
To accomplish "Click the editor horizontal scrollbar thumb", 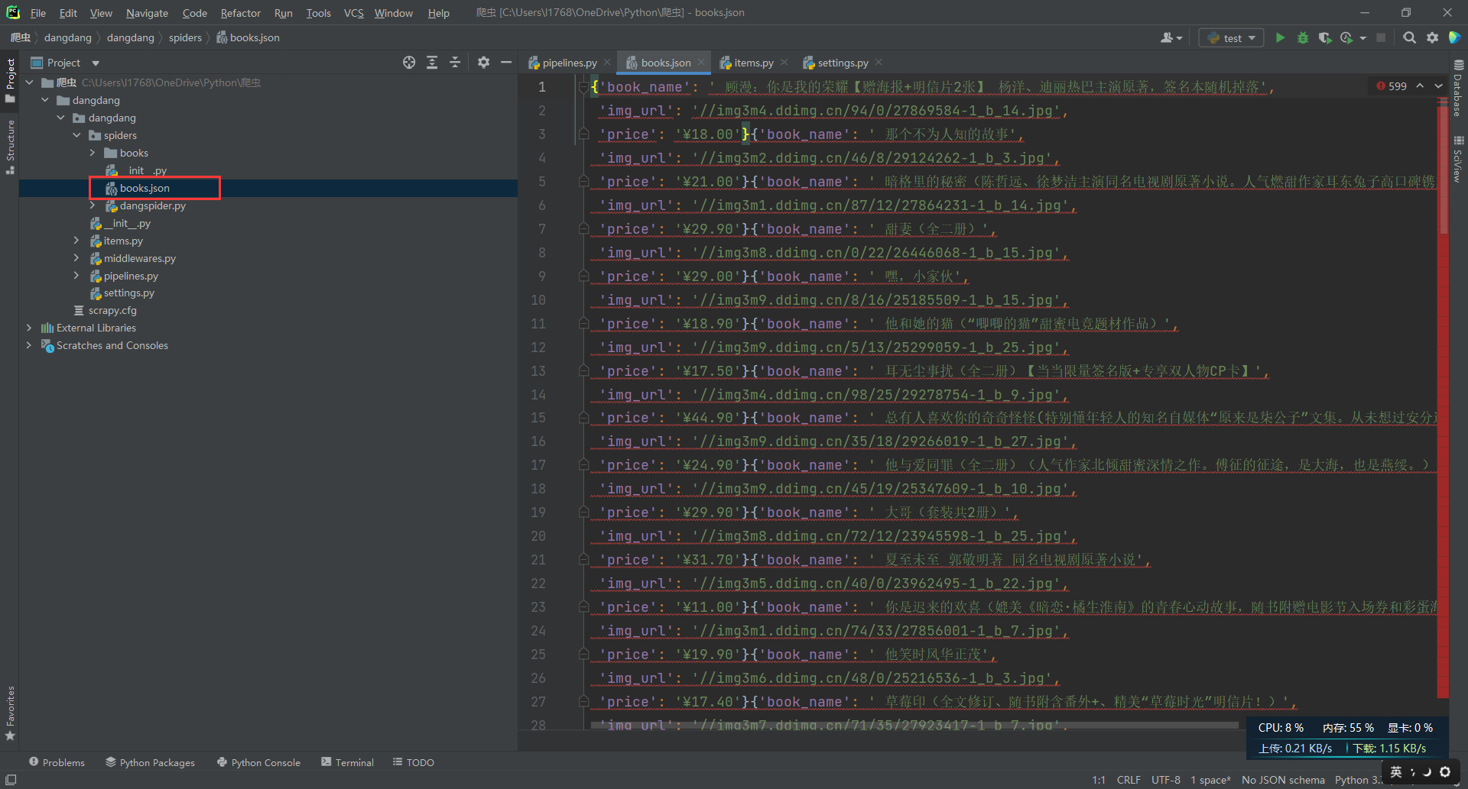I will tap(914, 726).
